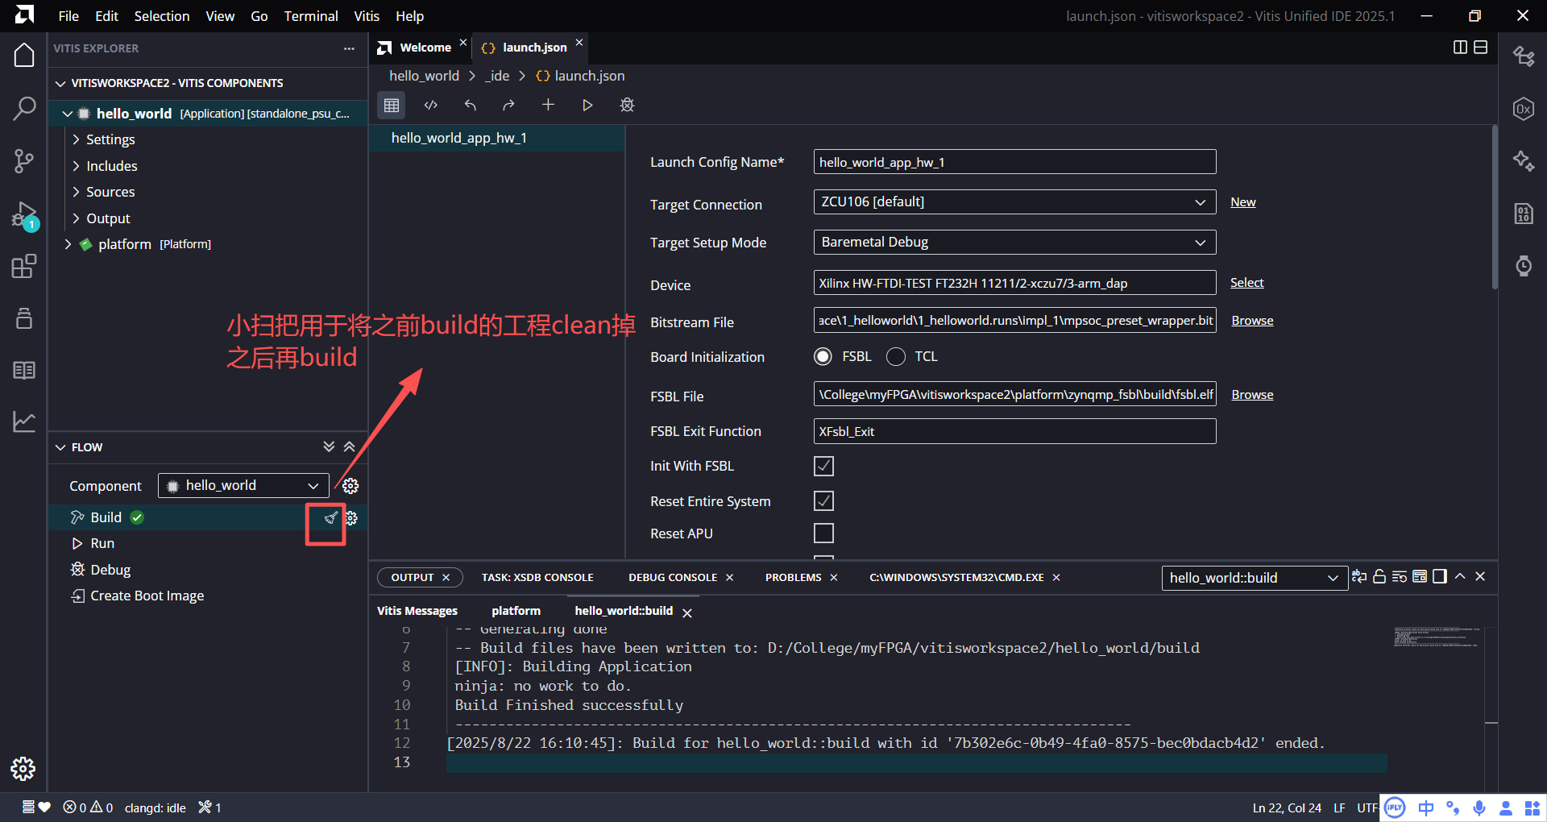Image resolution: width=1547 pixels, height=822 pixels.
Task: Uncheck the Reset Entire System checkbox
Action: click(x=823, y=500)
